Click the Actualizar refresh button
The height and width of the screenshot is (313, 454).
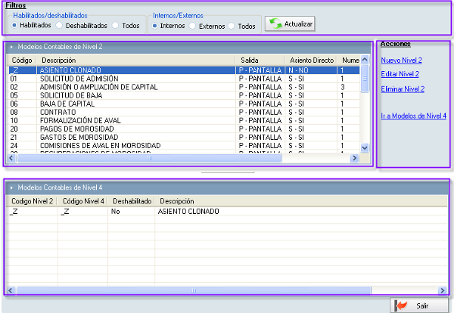(x=290, y=25)
